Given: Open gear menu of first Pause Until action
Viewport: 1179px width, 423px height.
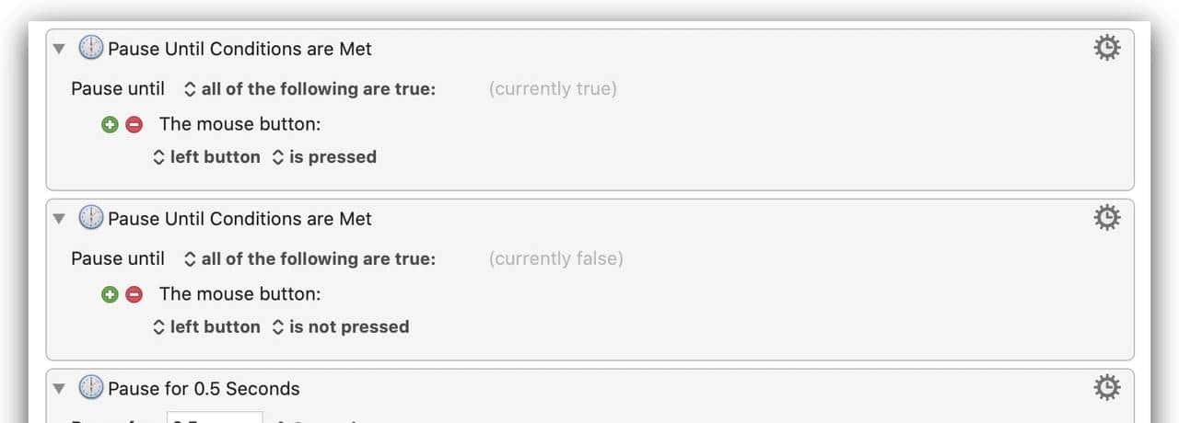Looking at the screenshot, I should click(x=1106, y=48).
